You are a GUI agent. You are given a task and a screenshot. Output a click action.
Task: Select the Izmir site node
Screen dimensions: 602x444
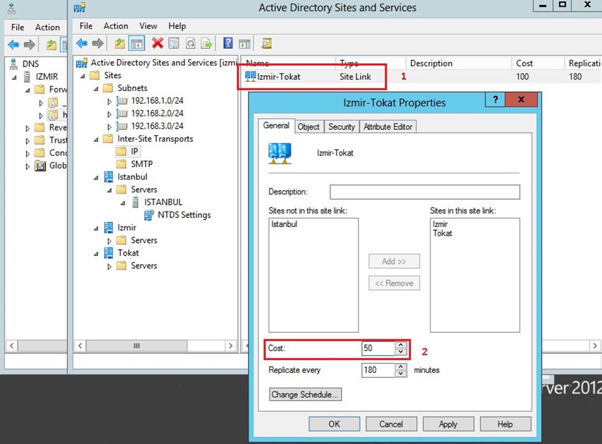point(127,228)
